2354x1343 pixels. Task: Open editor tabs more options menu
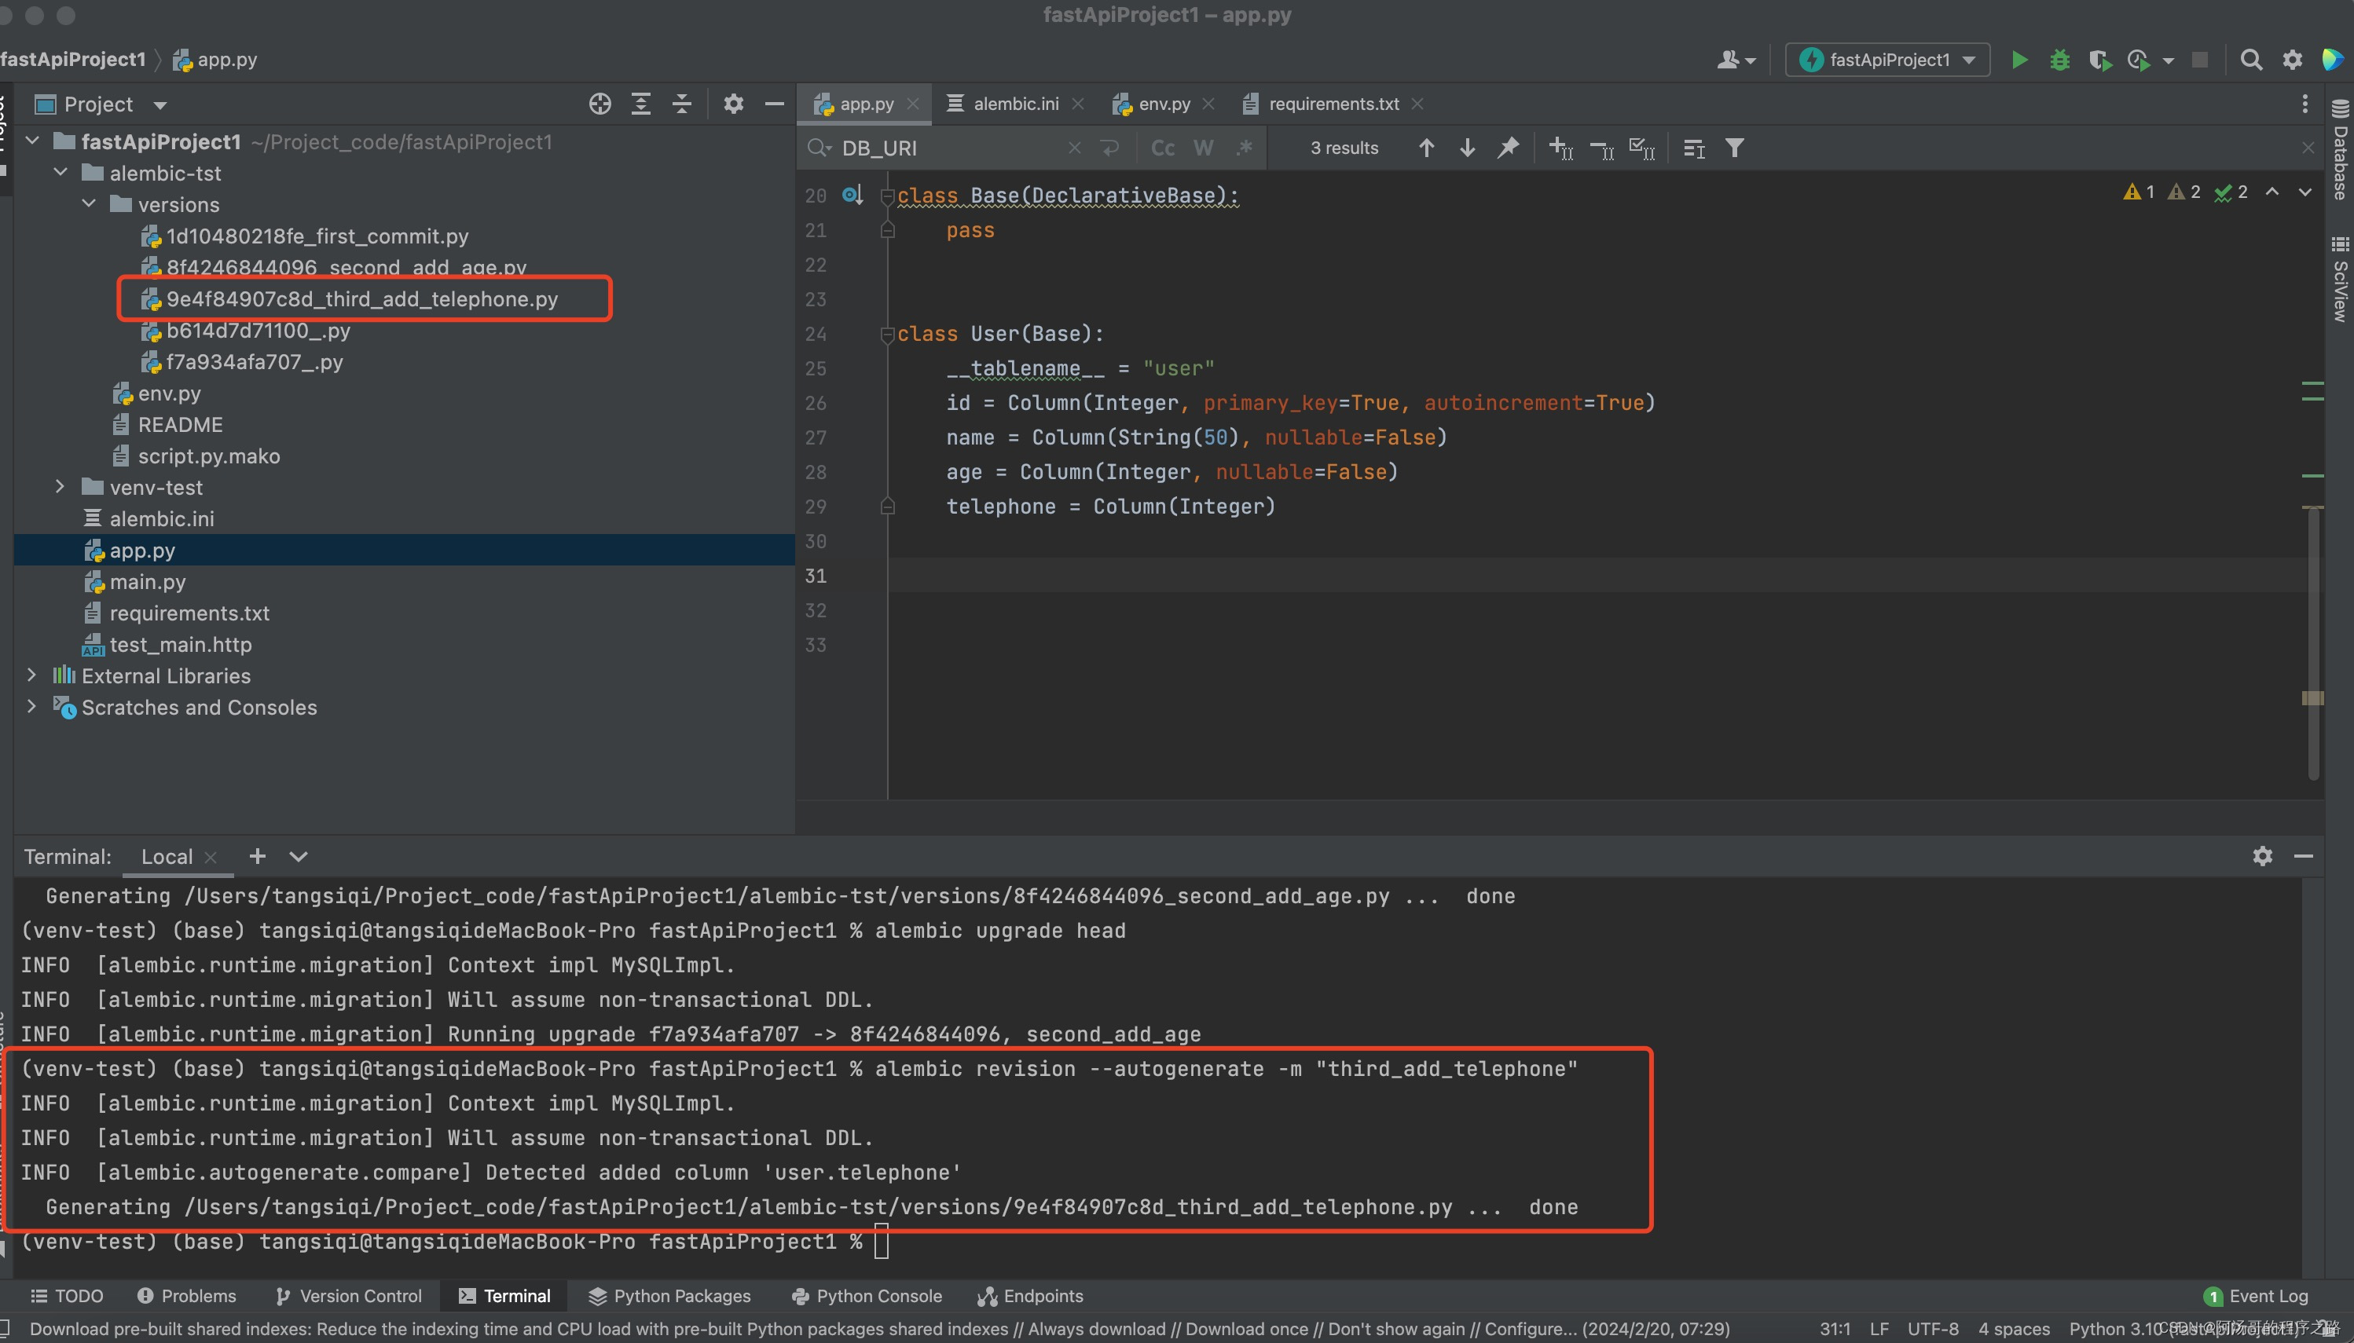click(2305, 104)
